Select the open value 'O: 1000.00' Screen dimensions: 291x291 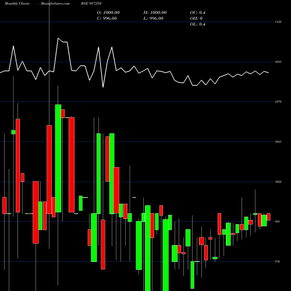(x=108, y=13)
